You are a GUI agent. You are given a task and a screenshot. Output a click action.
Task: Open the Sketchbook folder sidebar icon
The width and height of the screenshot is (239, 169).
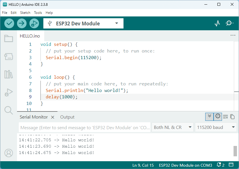tap(9, 38)
